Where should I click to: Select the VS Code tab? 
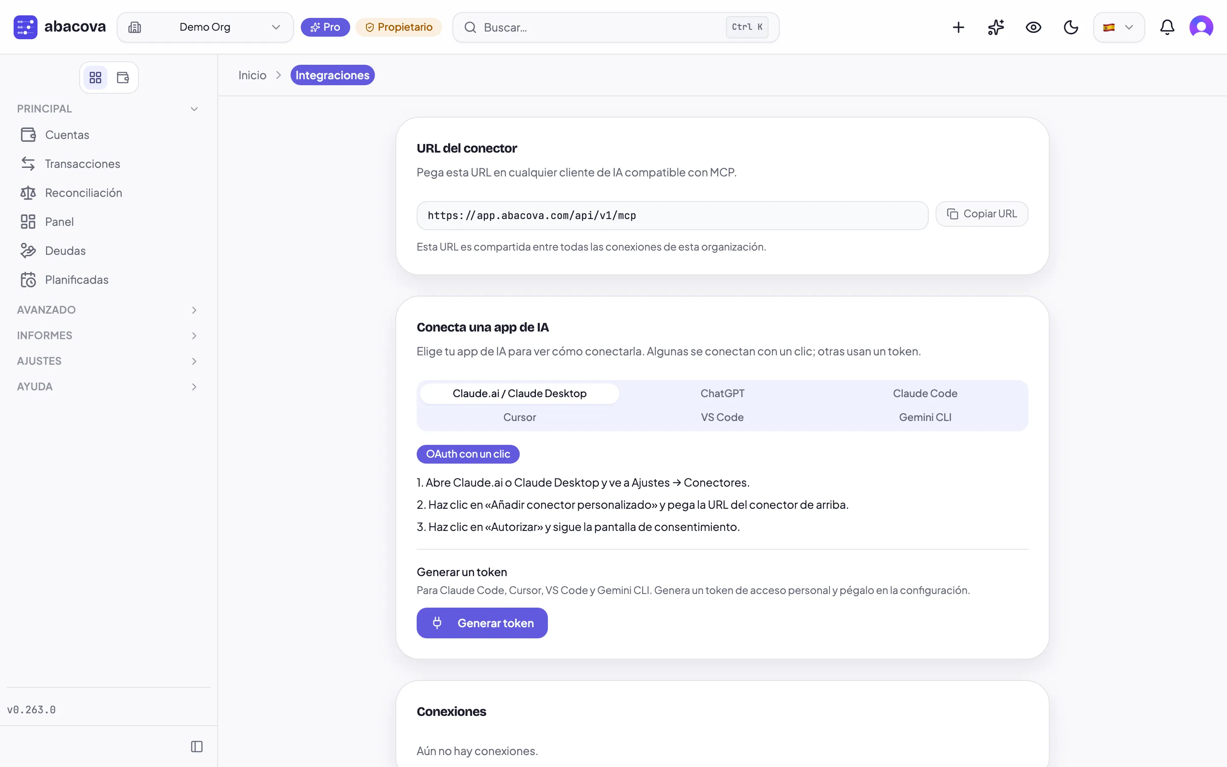[x=723, y=418]
